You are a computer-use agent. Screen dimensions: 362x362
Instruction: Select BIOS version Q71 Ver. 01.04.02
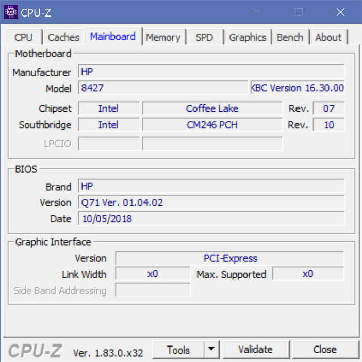(211, 202)
